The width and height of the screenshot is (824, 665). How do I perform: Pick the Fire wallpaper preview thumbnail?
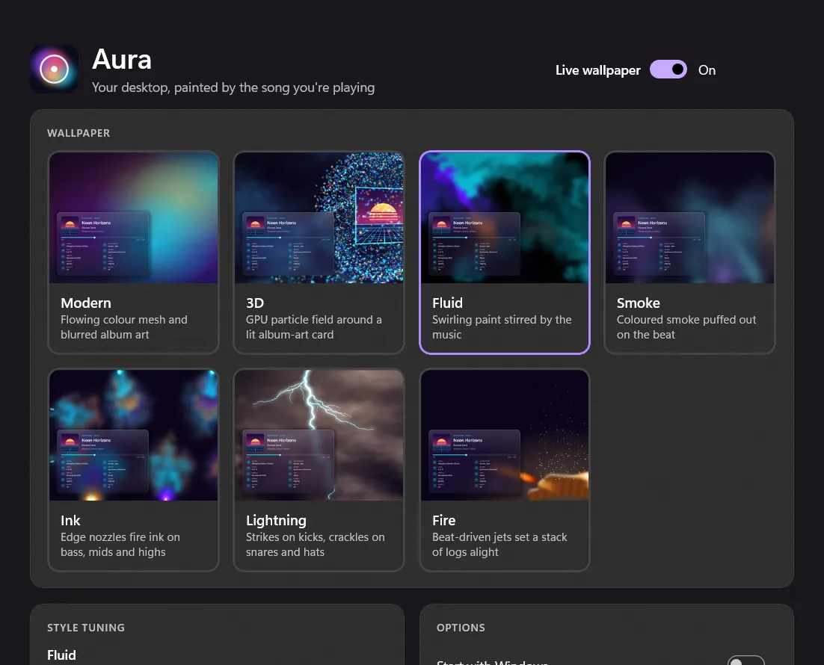(x=505, y=436)
